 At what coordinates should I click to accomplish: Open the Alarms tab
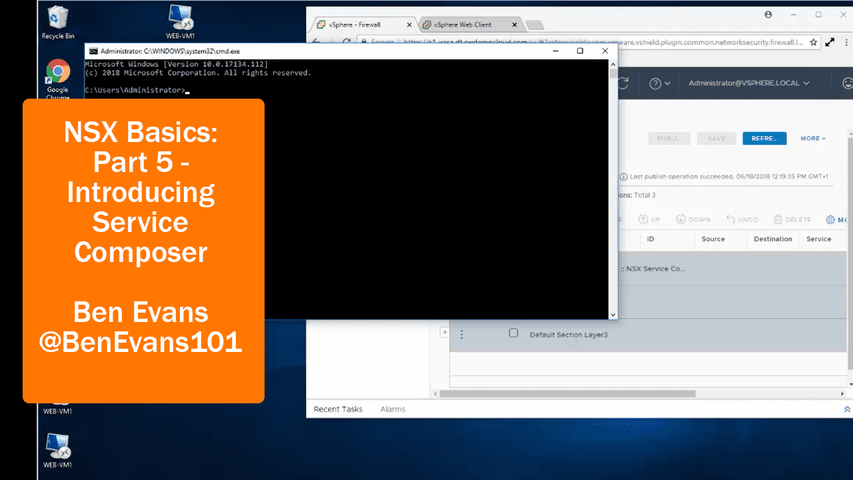(393, 409)
